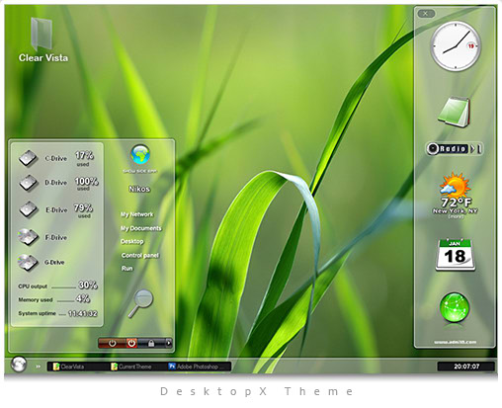Click the red restart power button
Viewport: 502px width, 408px height.
131,343
